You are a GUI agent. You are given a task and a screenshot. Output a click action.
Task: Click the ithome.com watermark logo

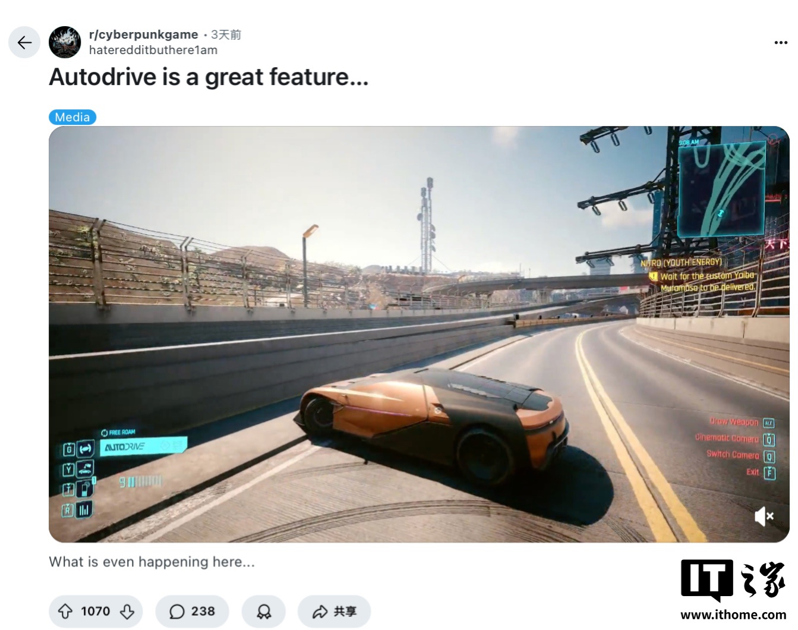click(x=733, y=590)
